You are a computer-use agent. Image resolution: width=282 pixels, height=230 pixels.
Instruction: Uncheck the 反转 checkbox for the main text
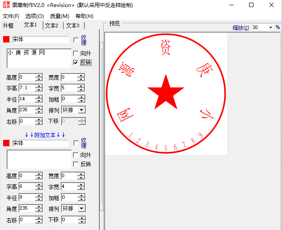pyautogui.click(x=76, y=62)
